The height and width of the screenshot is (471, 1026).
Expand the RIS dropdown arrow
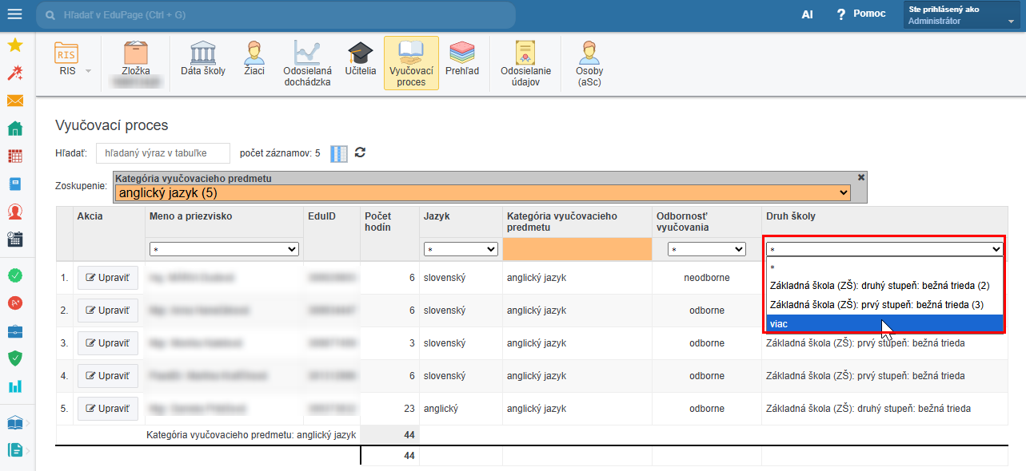(x=88, y=71)
